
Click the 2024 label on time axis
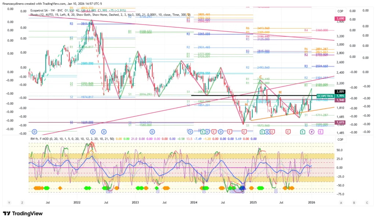point(194,202)
